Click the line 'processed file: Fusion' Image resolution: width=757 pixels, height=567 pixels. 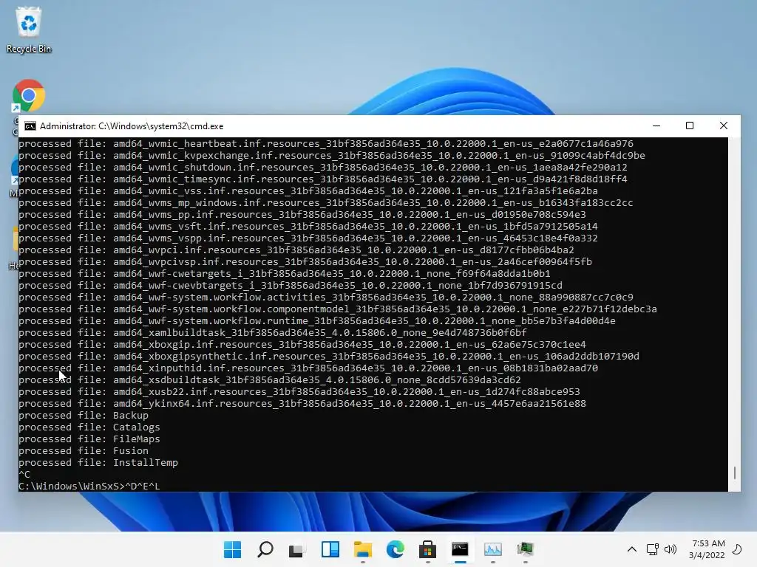pyautogui.click(x=84, y=451)
